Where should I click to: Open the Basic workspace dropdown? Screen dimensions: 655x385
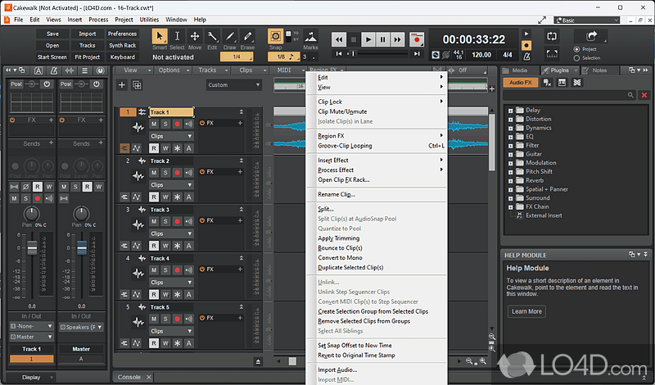pos(587,20)
